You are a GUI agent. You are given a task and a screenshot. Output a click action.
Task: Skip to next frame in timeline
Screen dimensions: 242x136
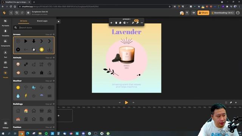[133, 102]
